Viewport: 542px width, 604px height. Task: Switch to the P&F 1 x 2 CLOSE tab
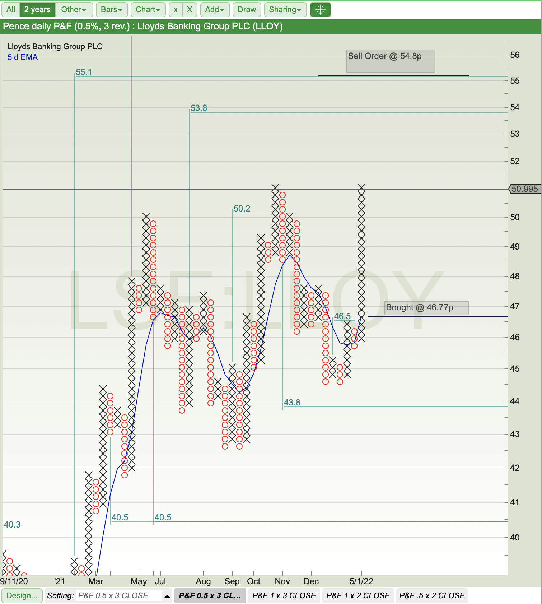(x=358, y=596)
